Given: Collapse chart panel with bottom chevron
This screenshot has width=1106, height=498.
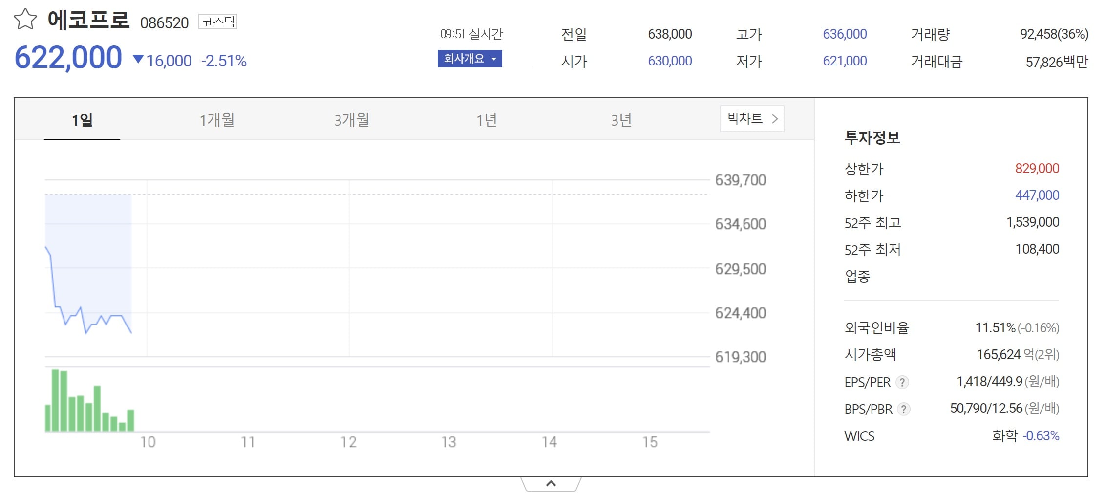Looking at the screenshot, I should point(551,484).
